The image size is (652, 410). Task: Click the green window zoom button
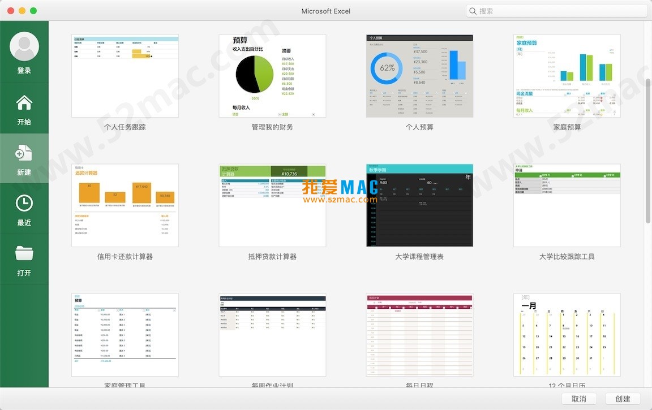pyautogui.click(x=33, y=11)
